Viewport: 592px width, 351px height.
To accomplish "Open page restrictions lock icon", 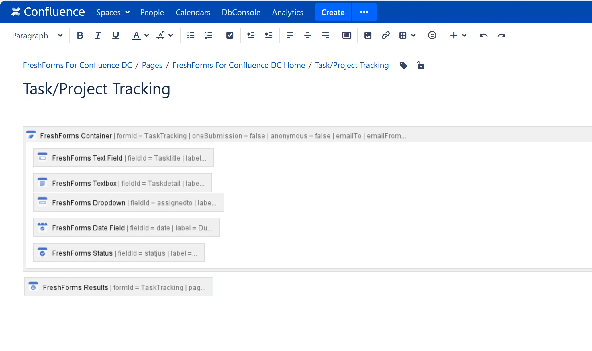I will 420,65.
